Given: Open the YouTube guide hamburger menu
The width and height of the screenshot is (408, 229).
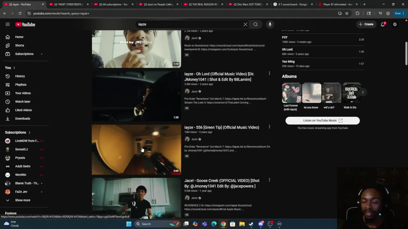Looking at the screenshot, I should click(8, 24).
